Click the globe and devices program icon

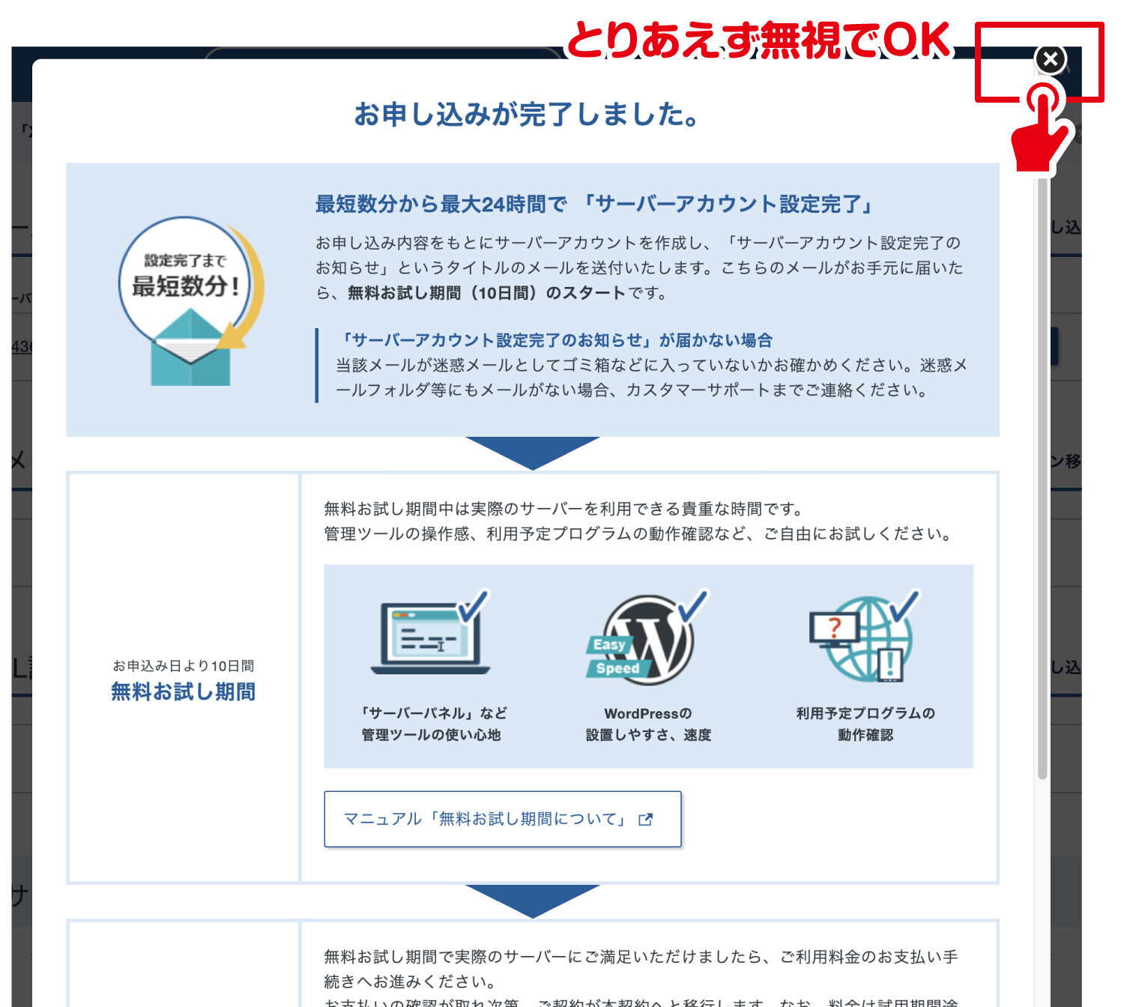click(x=865, y=637)
